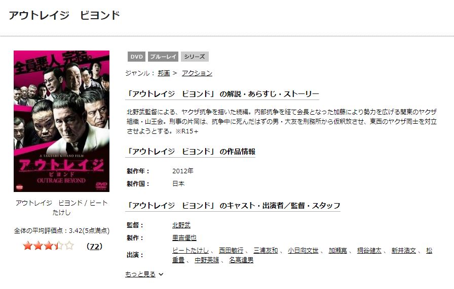Viewport: 454px width, 289px height.
Task: Open the 72 reviews count link
Action: pos(94,246)
